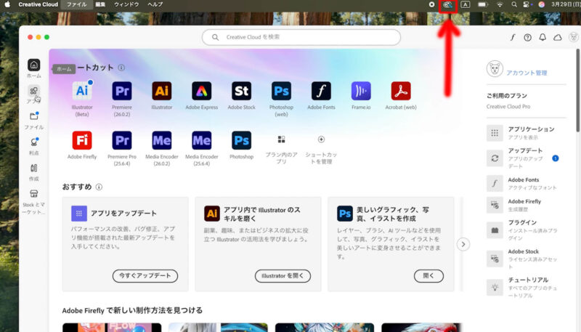Click 'ご利用のプラン' heading in right panel
The height and width of the screenshot is (332, 581).
point(506,96)
